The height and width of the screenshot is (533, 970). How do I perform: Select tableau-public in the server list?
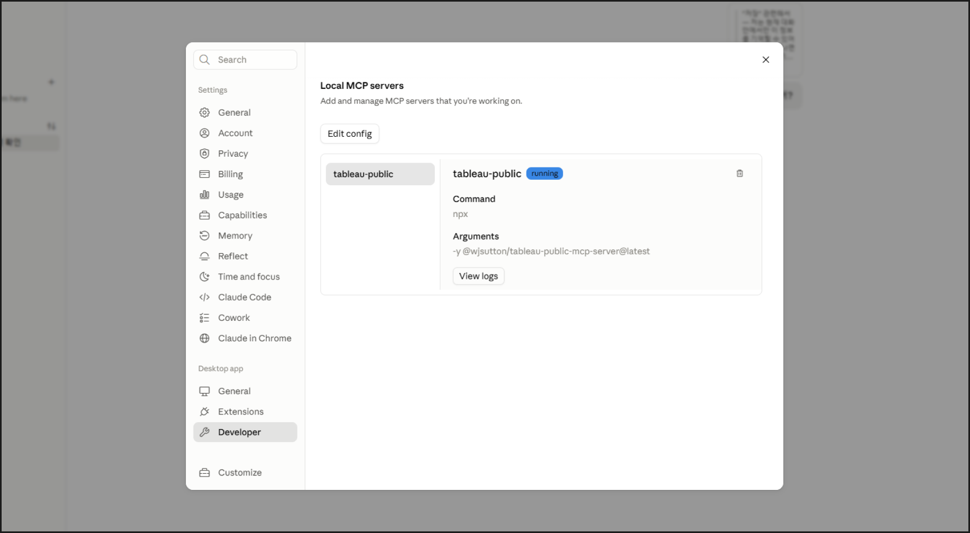380,174
